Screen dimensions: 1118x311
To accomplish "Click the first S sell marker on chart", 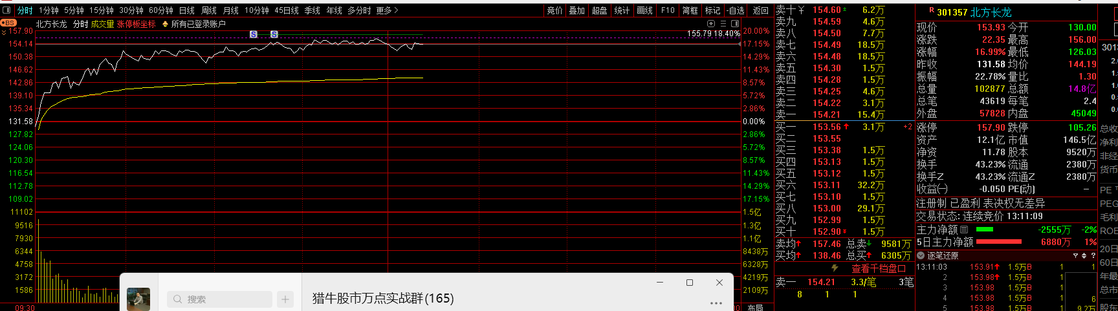I will (254, 34).
